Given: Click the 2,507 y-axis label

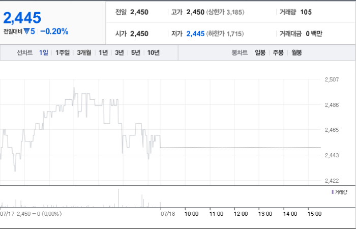Looking at the screenshot, I should (x=332, y=79).
